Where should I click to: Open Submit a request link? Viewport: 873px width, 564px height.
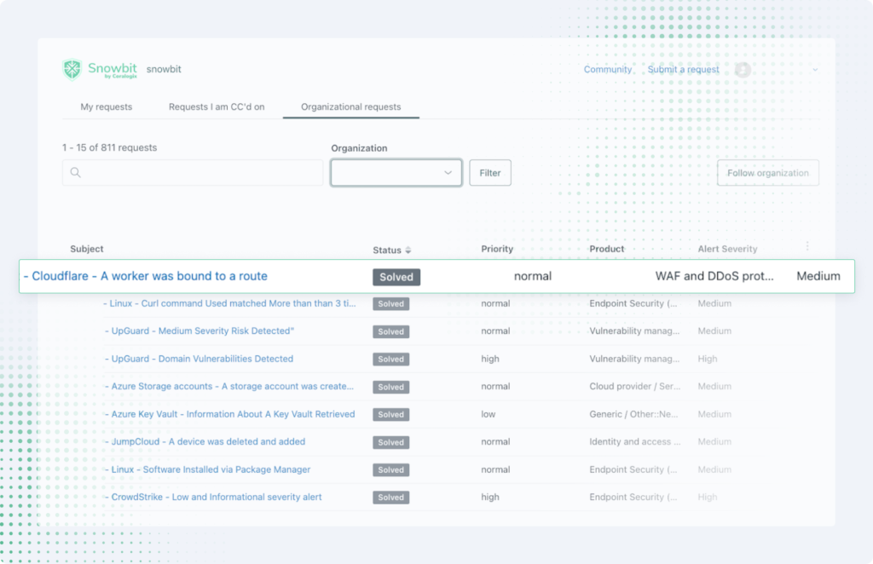pyautogui.click(x=683, y=70)
